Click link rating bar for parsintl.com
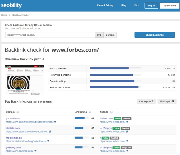 pyautogui.click(x=82, y=118)
